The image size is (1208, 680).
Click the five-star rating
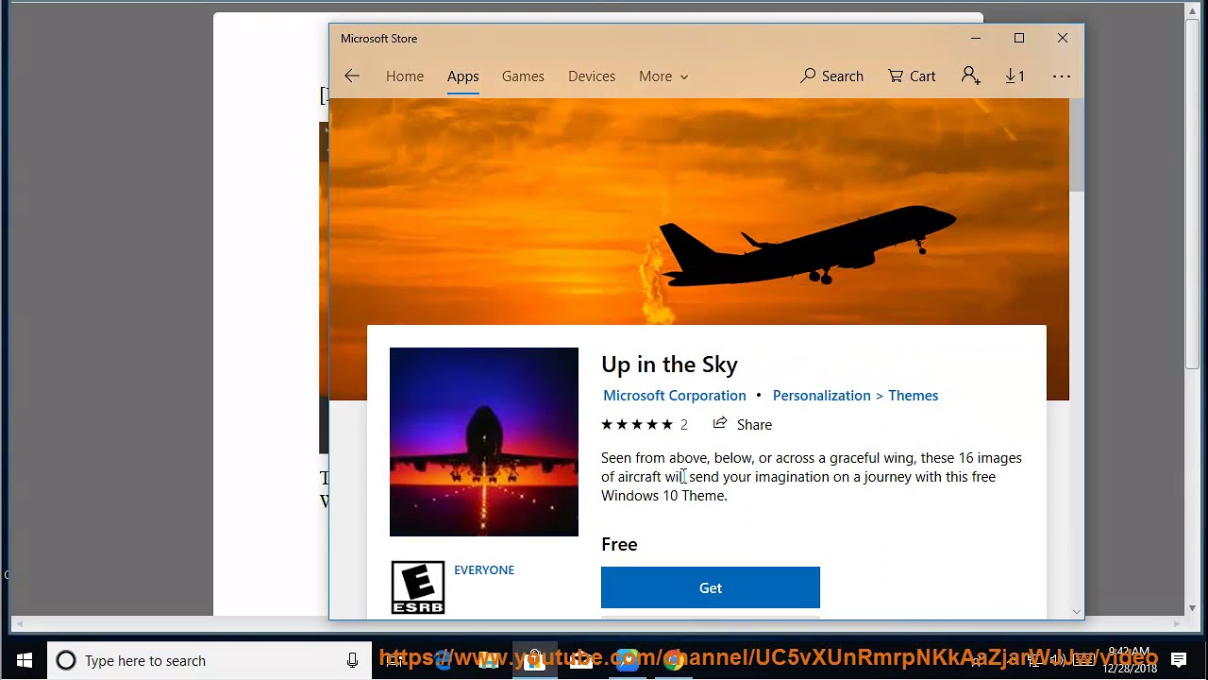tap(637, 425)
